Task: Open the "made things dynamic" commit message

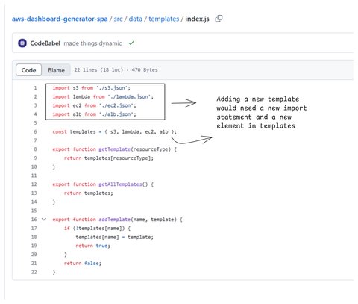Action: [92, 43]
